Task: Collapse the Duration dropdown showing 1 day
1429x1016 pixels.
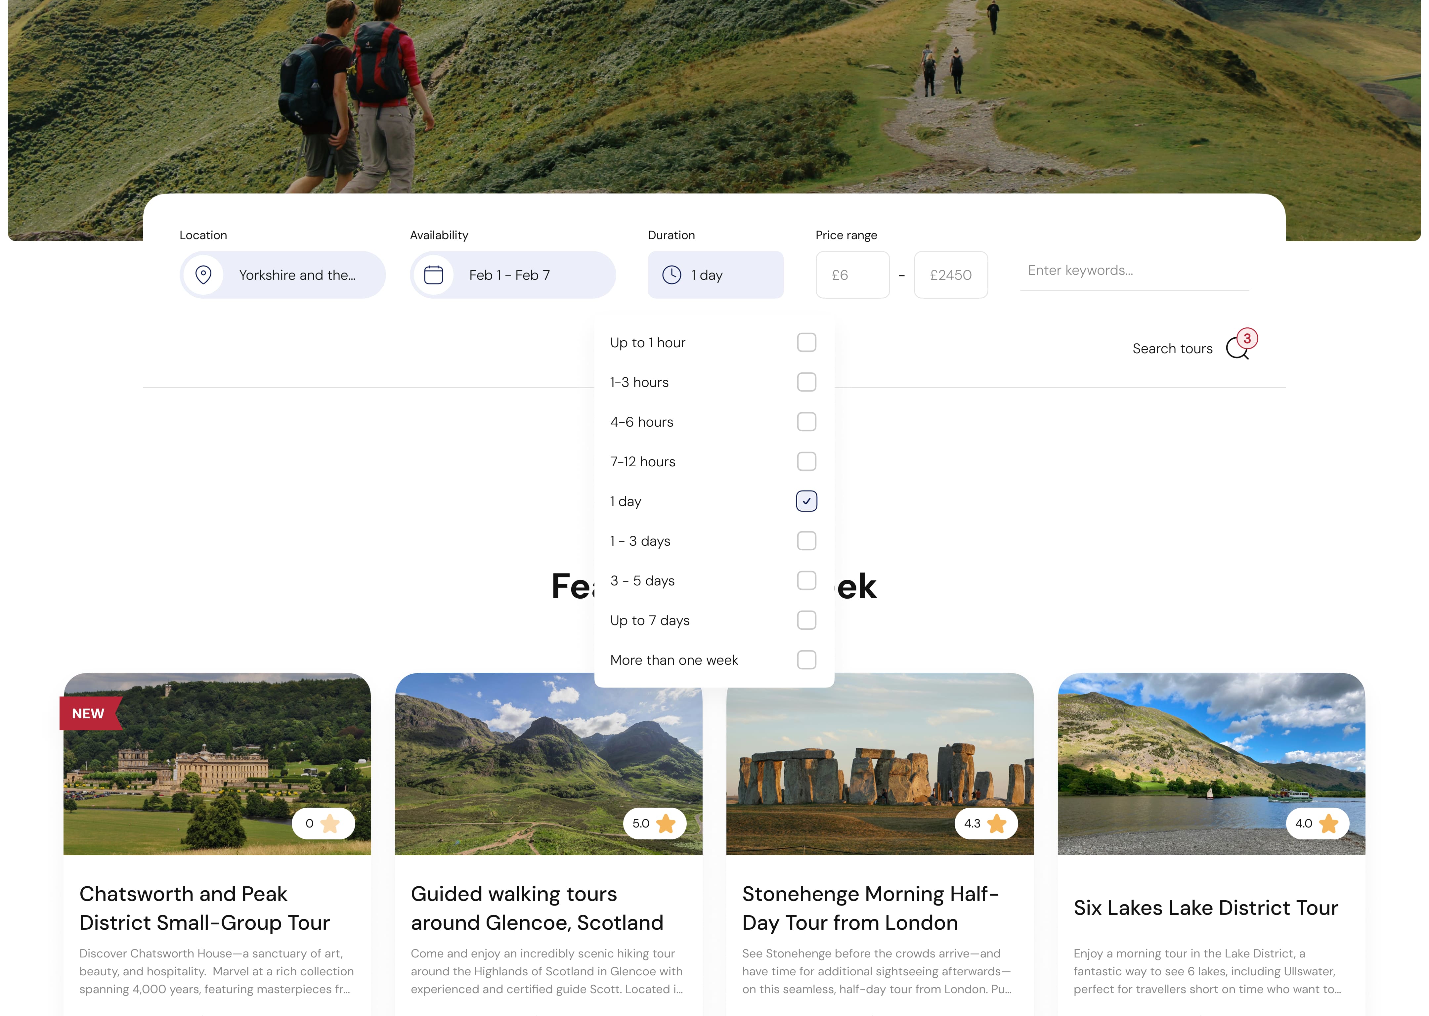Action: 716,275
